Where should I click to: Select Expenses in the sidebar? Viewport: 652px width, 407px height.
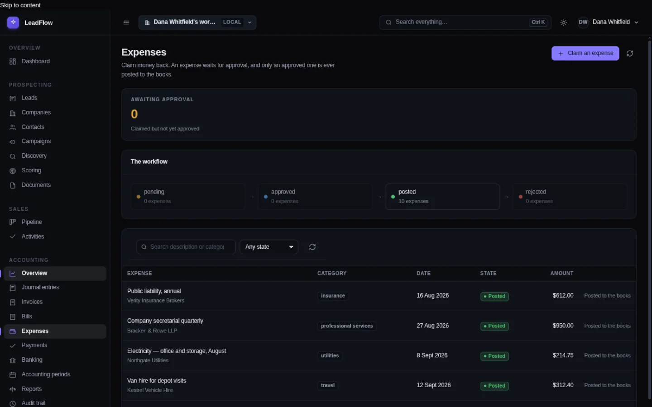55,331
